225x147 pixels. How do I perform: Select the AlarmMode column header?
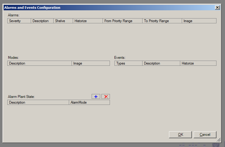(x=89, y=102)
